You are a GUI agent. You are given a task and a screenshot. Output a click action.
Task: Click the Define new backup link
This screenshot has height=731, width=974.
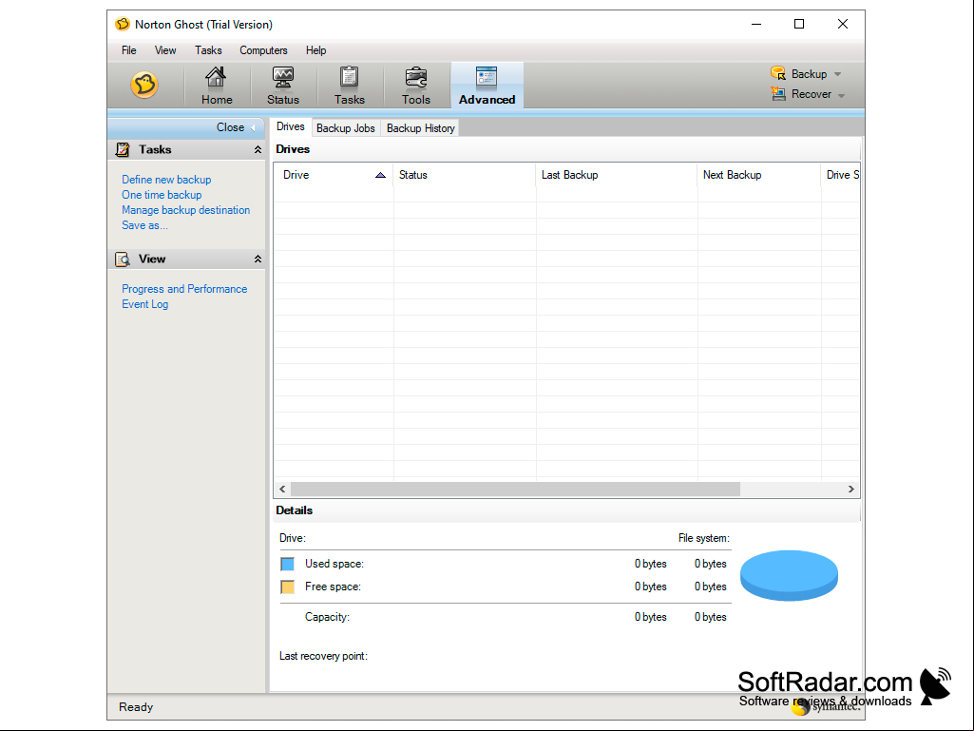(166, 180)
